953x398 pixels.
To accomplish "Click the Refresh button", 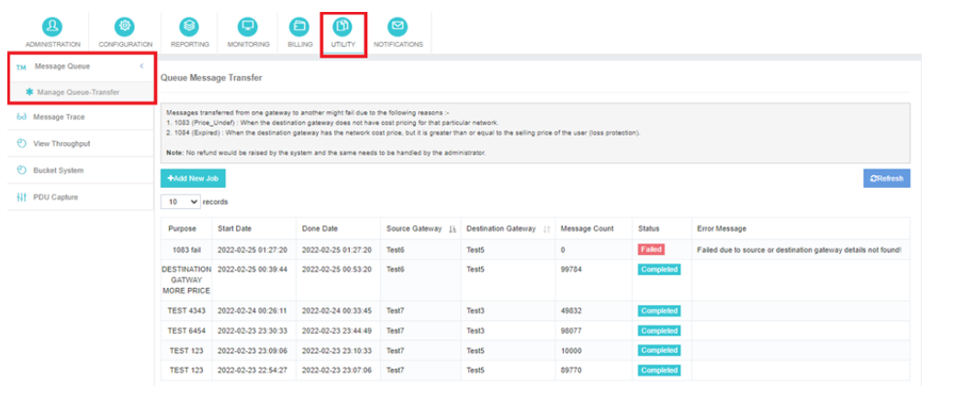I will 887,179.
